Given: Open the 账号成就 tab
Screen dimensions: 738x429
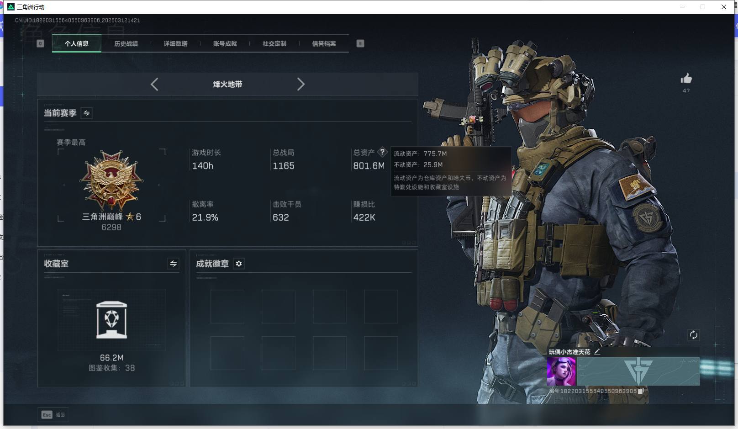Looking at the screenshot, I should (x=224, y=43).
